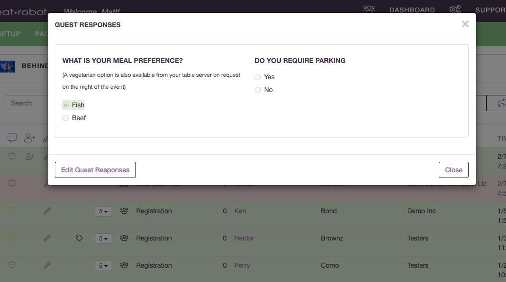Open guest Hector's profile link
This screenshot has height=282, width=506.
[244, 238]
